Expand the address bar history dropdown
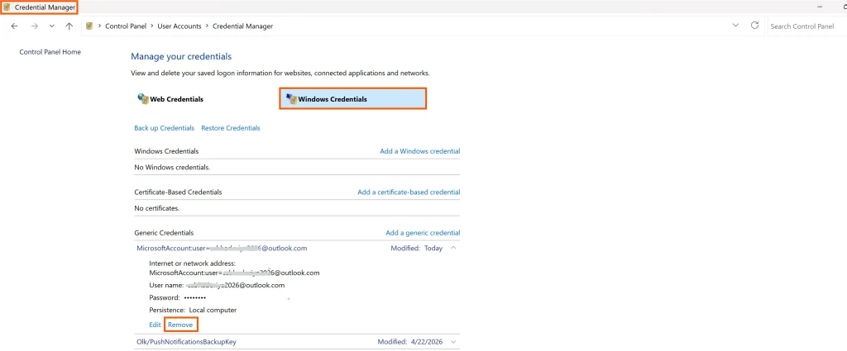 coord(735,26)
